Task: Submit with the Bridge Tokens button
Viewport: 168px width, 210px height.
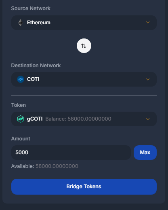Action: click(x=84, y=187)
